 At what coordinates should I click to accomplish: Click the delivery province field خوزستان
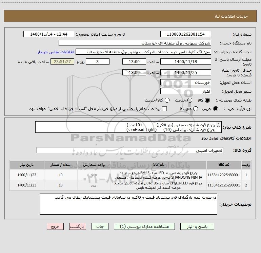(186, 83)
